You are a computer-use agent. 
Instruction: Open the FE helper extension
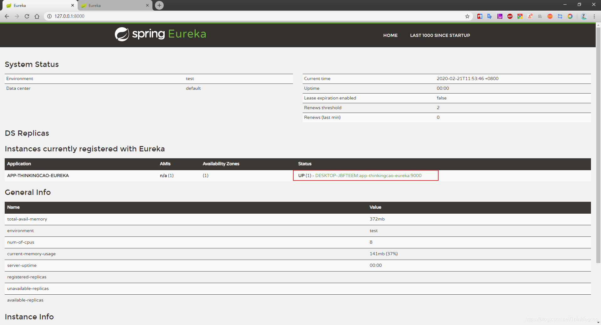480,16
